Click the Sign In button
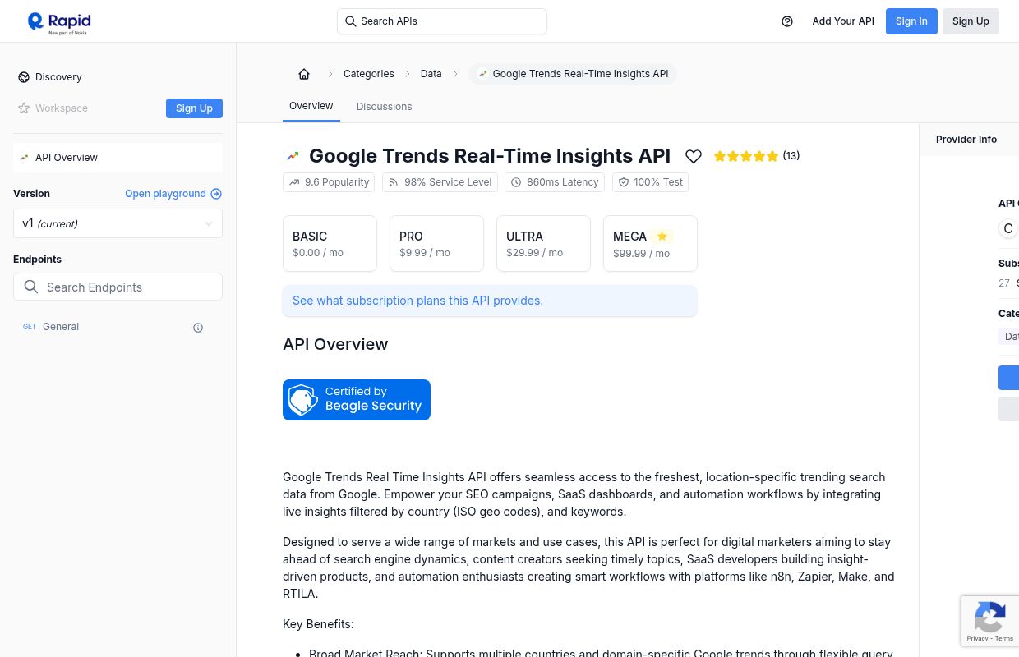This screenshot has height=657, width=1019. pos(911,21)
